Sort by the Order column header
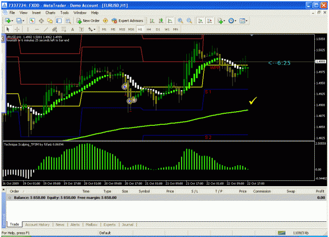 tap(14, 191)
